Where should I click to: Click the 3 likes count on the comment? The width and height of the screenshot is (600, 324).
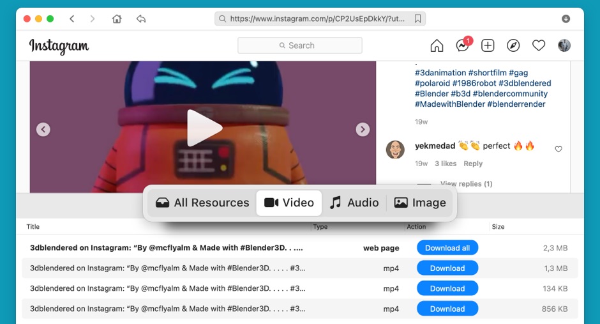pos(446,164)
